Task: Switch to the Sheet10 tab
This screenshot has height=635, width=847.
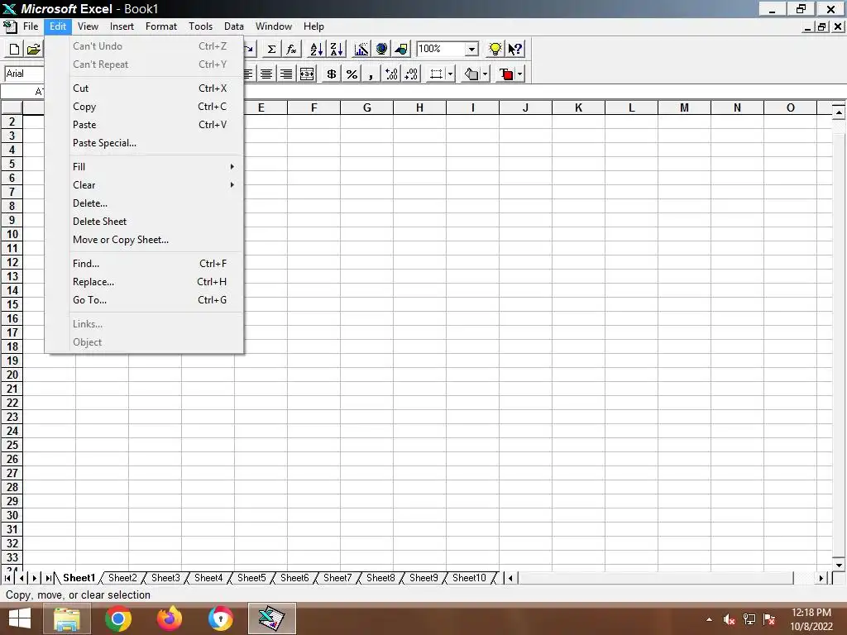Action: (x=469, y=578)
